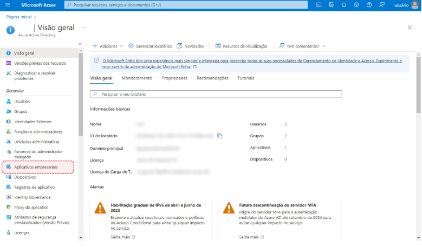Click the Usuários count value 2
Image resolution: width=422 pixels, height=247 pixels.
[x=285, y=124]
